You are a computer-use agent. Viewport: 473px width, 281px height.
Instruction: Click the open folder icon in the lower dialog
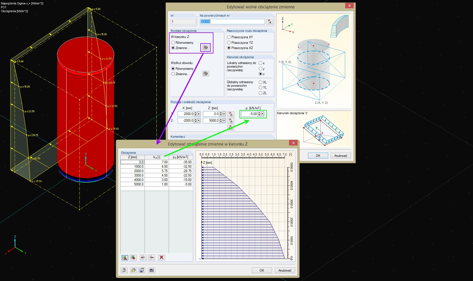tap(133, 270)
